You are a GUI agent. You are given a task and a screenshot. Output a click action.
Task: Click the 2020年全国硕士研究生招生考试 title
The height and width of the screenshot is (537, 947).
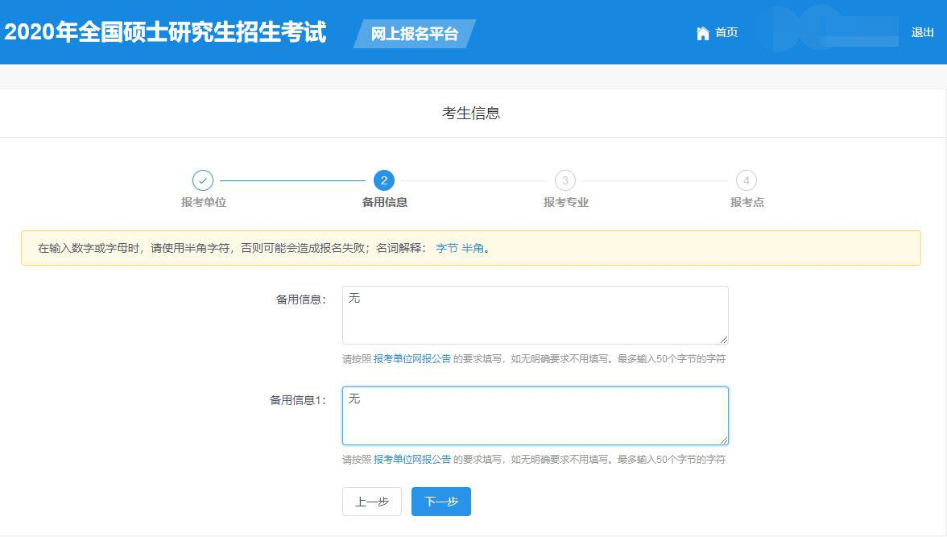click(x=165, y=32)
